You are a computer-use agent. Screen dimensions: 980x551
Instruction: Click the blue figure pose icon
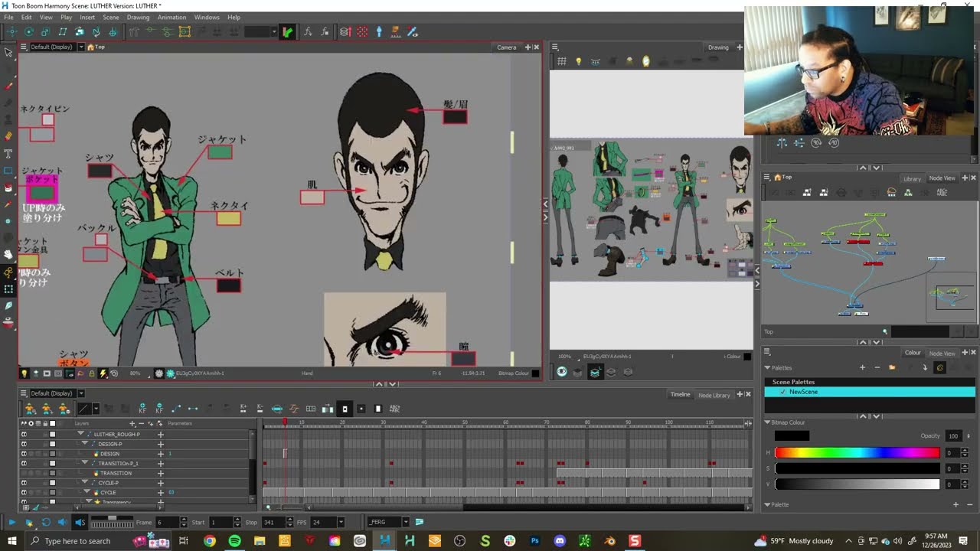(379, 32)
